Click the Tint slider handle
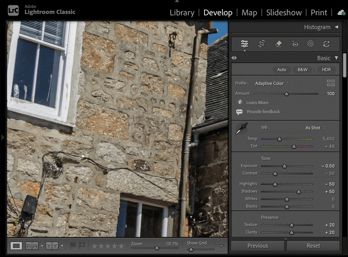The image size is (348, 257). click(x=294, y=147)
